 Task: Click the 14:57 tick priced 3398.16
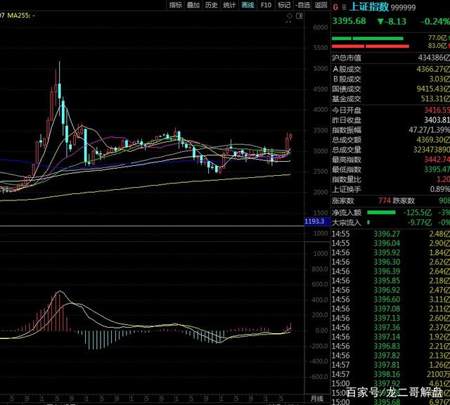tap(391, 374)
